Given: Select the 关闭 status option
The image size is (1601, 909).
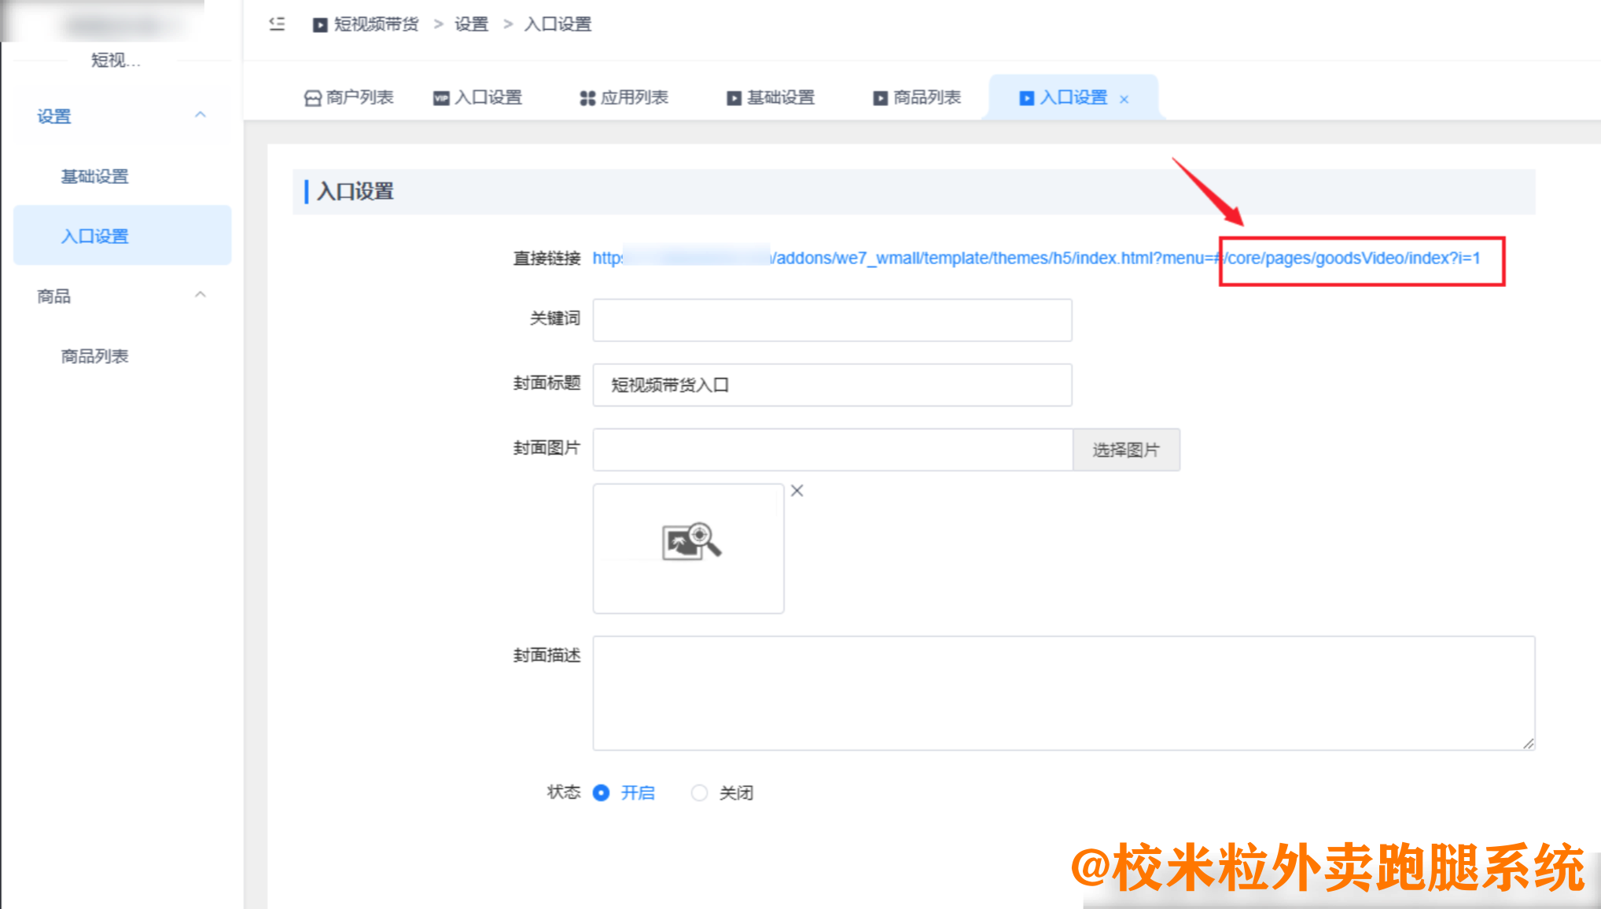Looking at the screenshot, I should (699, 793).
